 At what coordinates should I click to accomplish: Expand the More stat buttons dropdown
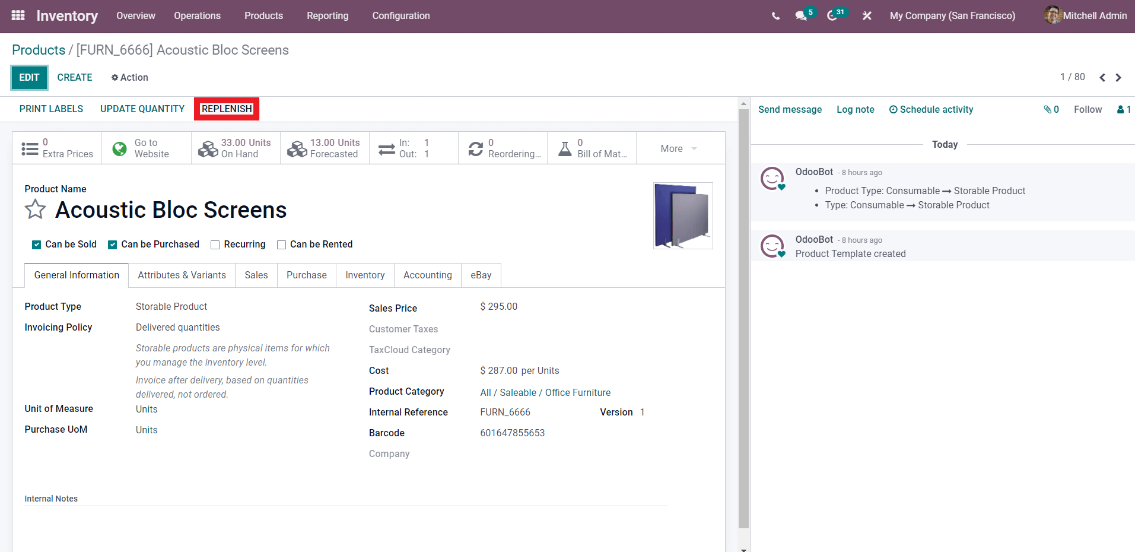pos(679,148)
